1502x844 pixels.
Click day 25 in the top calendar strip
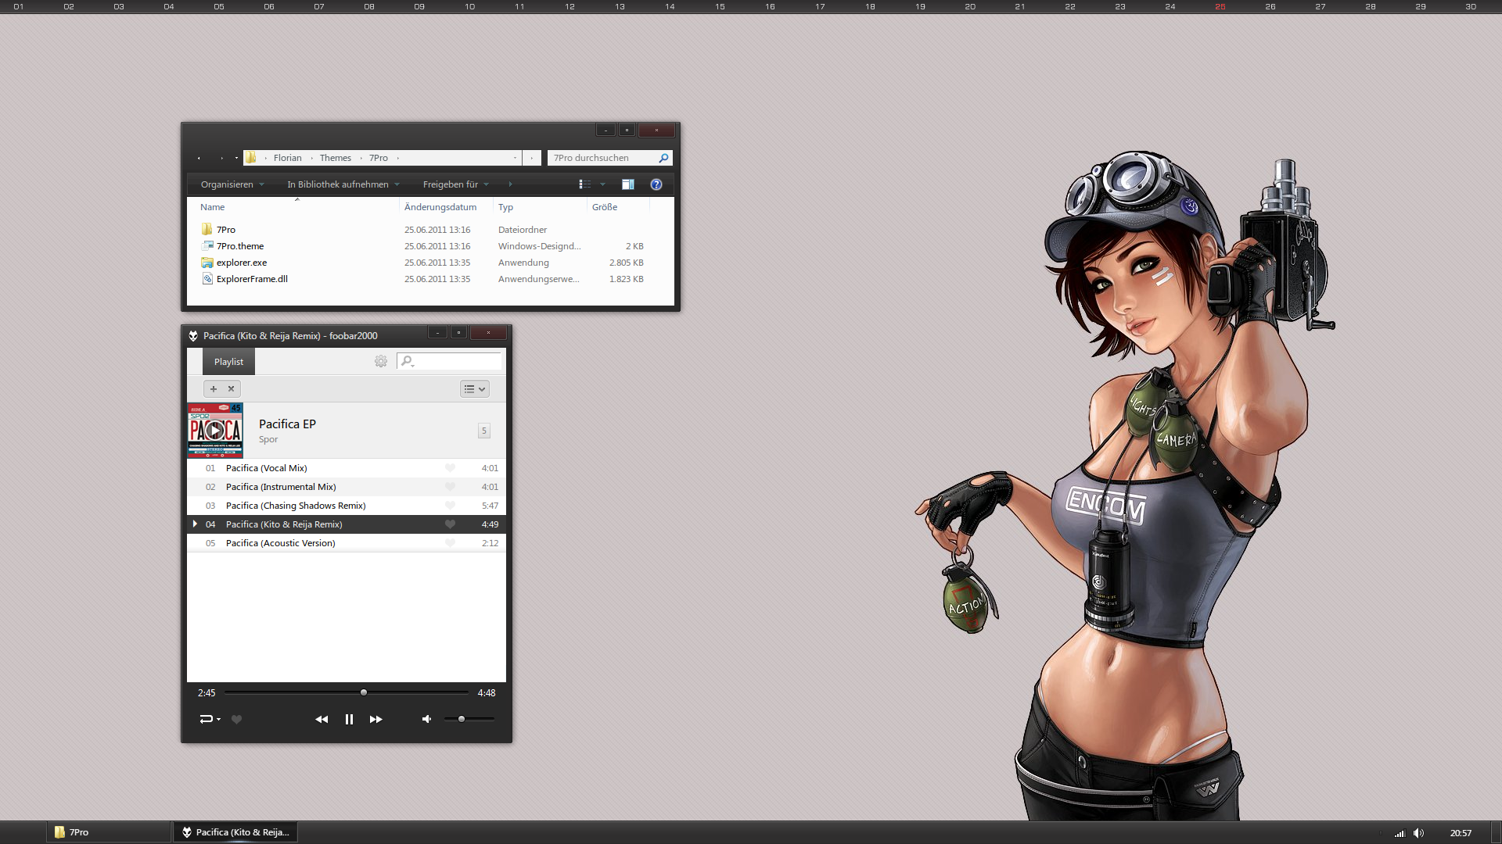click(1220, 6)
